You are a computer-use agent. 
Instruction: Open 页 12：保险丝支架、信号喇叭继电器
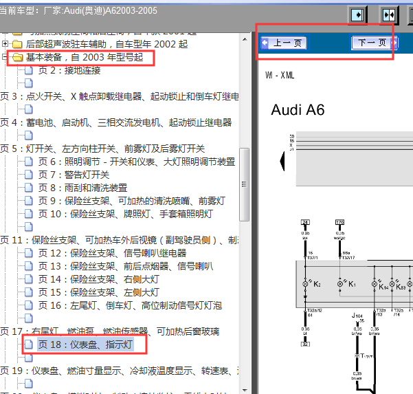tap(113, 253)
